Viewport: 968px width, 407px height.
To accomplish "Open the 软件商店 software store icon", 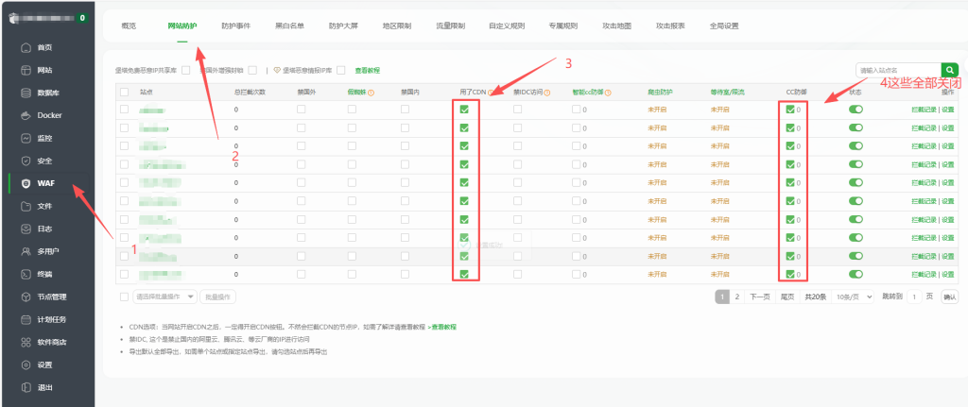I will pyautogui.click(x=26, y=342).
